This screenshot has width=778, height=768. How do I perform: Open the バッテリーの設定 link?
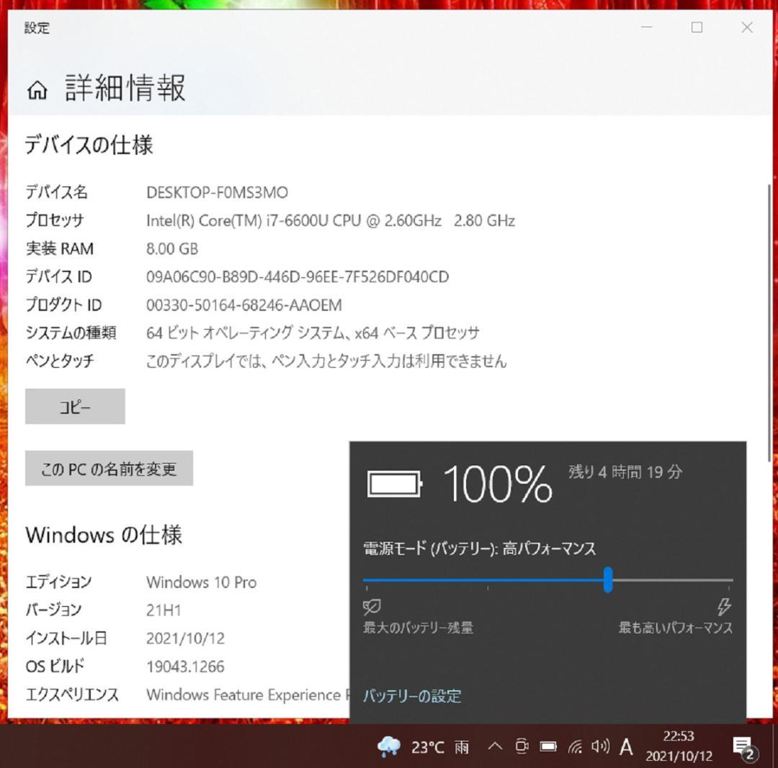point(412,696)
